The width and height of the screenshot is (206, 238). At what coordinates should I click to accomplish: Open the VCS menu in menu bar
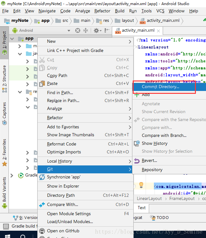pos(160,11)
